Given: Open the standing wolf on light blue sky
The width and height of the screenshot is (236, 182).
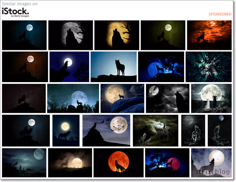Looking at the screenshot, I should 114,67.
